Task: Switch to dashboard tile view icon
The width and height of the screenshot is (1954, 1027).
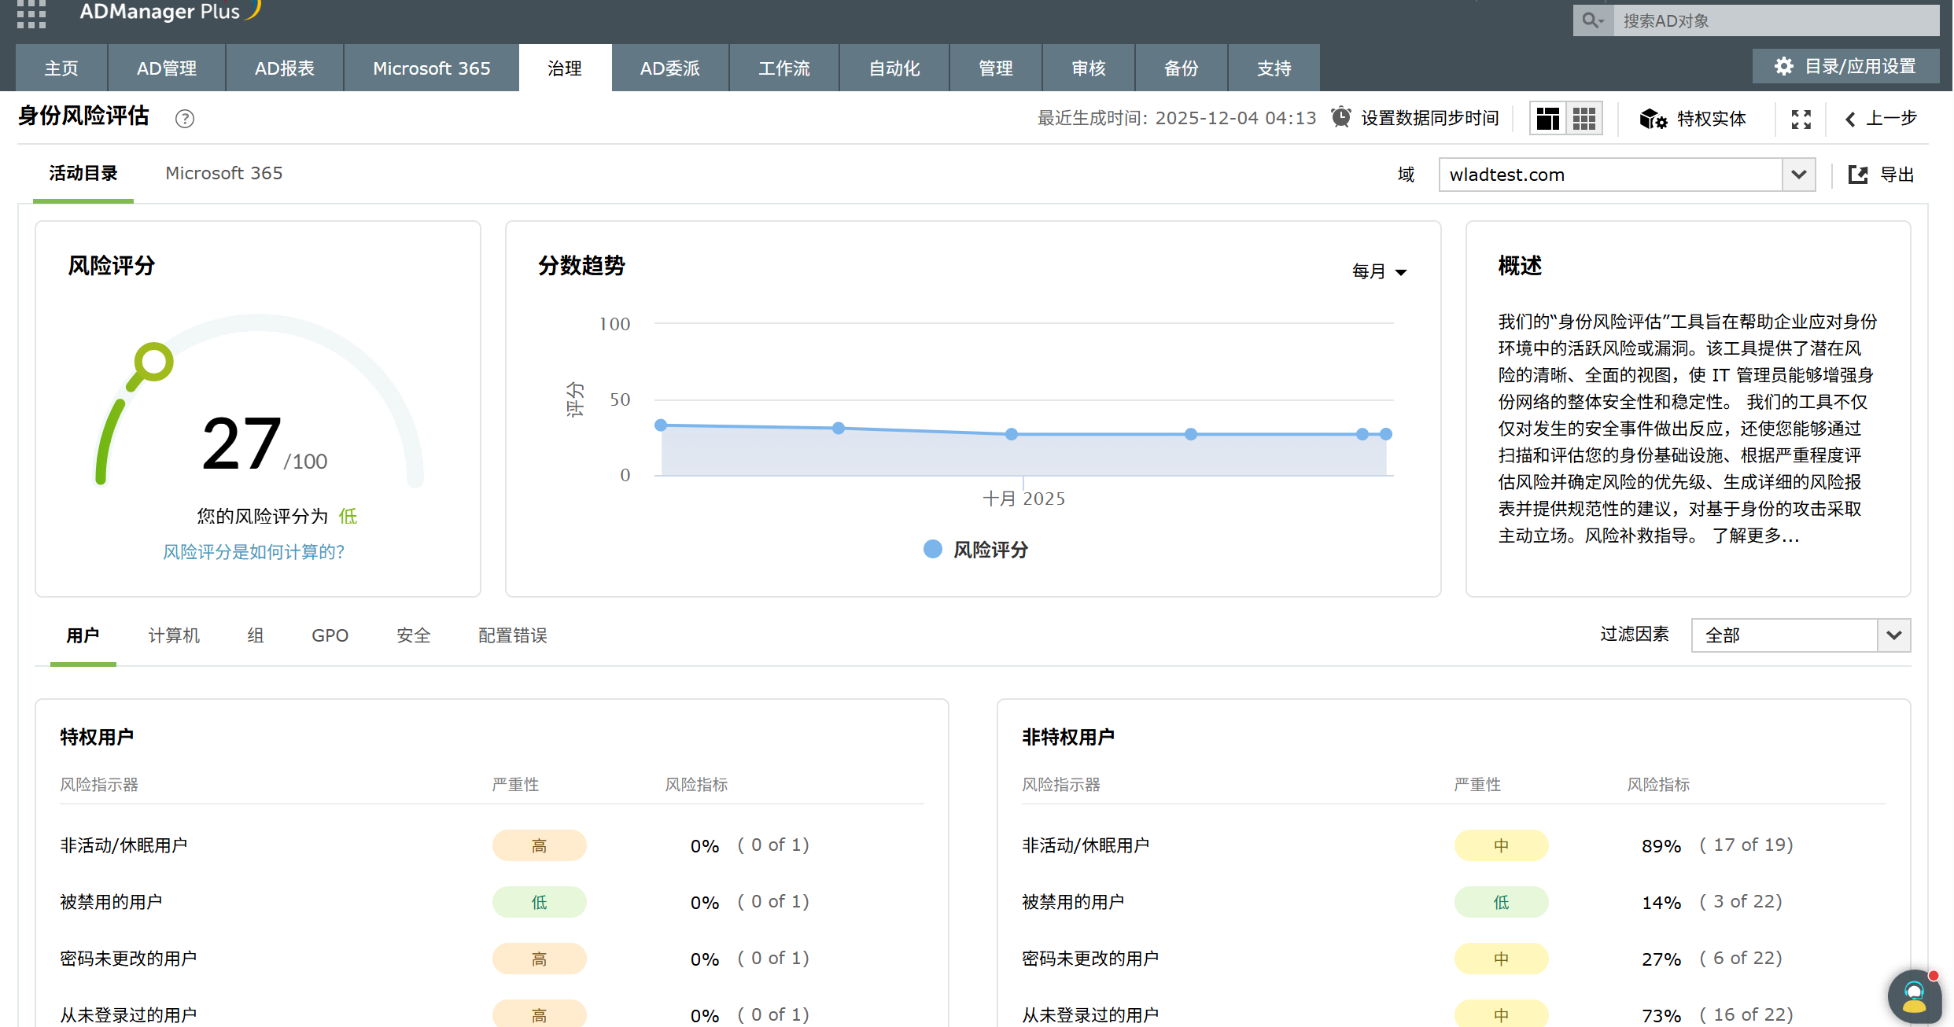Action: pyautogui.click(x=1548, y=119)
